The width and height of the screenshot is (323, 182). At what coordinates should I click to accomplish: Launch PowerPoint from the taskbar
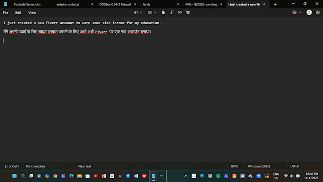click(104, 176)
